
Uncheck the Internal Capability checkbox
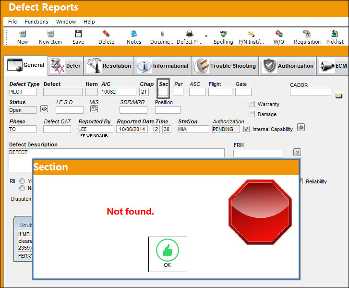[246, 129]
